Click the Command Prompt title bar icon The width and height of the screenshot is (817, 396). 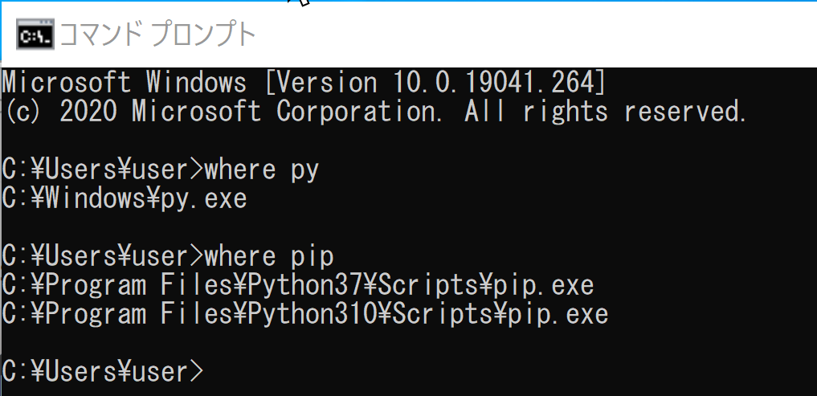(x=35, y=35)
